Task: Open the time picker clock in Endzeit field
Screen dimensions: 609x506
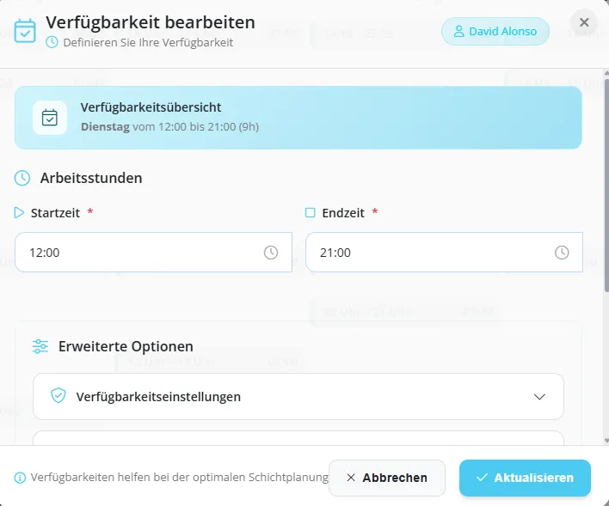Action: pyautogui.click(x=562, y=253)
